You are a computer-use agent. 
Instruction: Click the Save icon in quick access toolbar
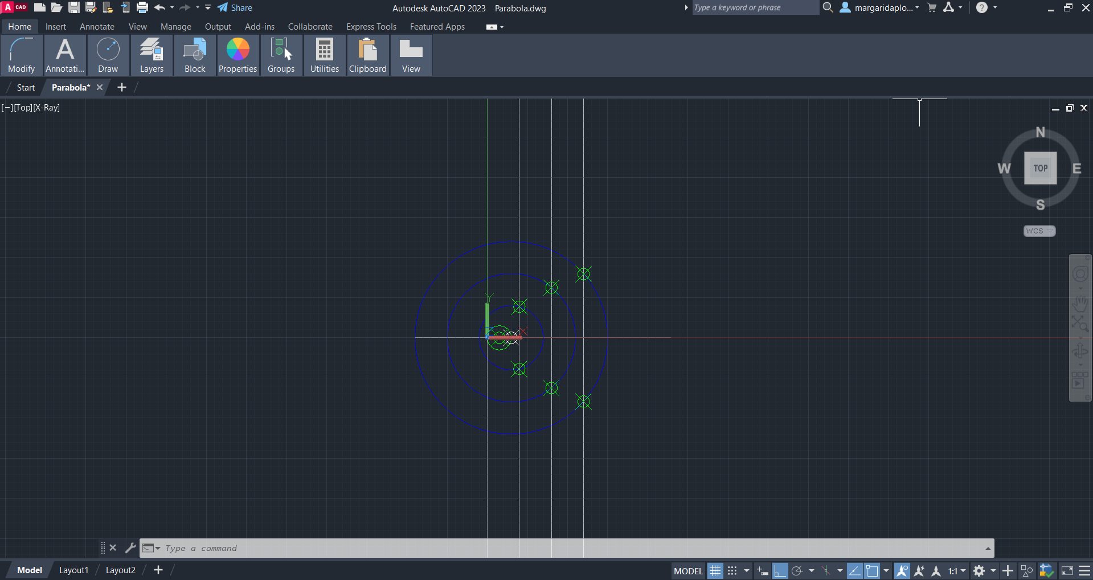pyautogui.click(x=74, y=7)
